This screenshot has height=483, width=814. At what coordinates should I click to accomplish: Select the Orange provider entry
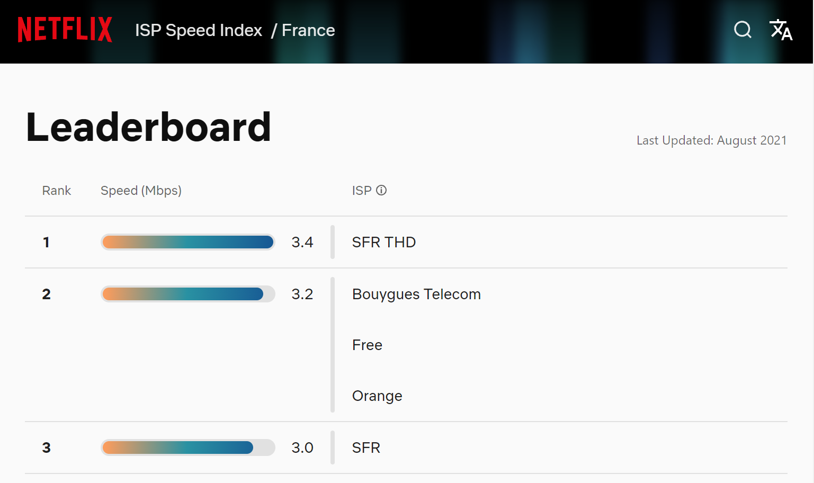(377, 396)
